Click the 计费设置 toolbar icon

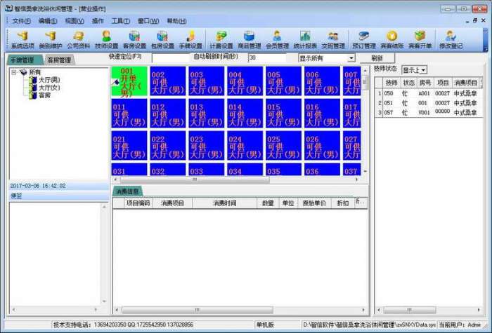[x=221, y=39]
